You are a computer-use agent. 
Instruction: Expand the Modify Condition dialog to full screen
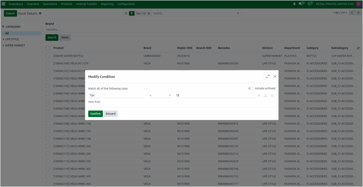(268, 77)
